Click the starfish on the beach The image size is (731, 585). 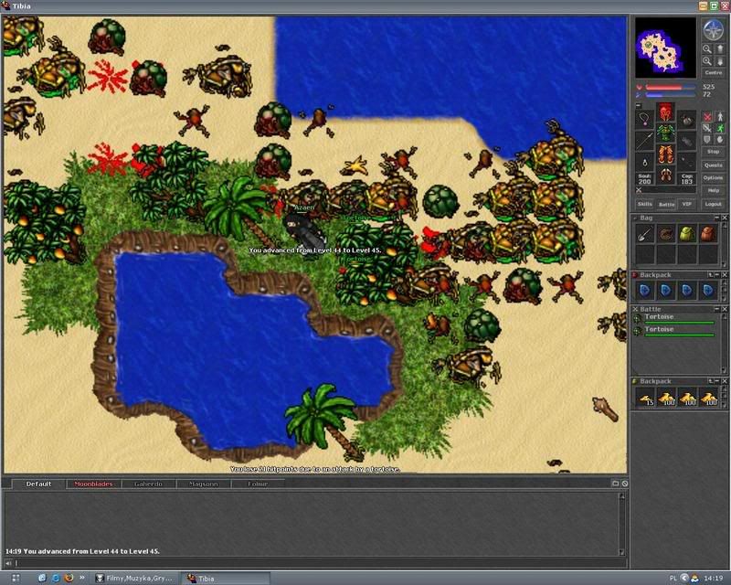click(355, 166)
